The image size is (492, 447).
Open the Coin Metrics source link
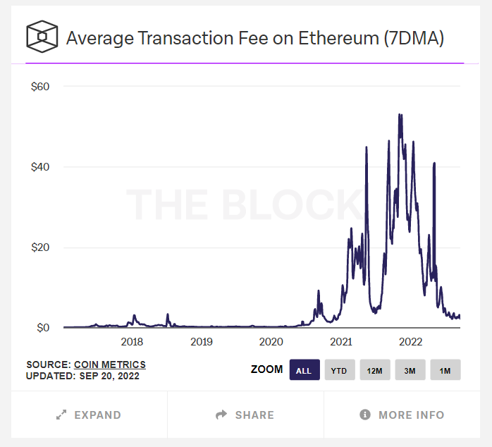110,365
